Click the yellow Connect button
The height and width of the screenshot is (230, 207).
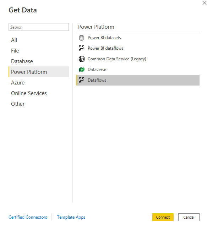click(x=163, y=217)
